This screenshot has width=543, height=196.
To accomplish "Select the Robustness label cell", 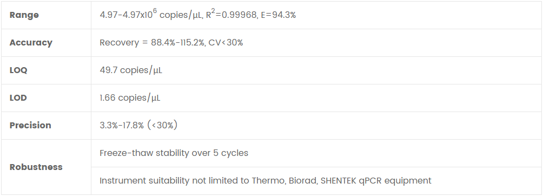I will (x=36, y=167).
